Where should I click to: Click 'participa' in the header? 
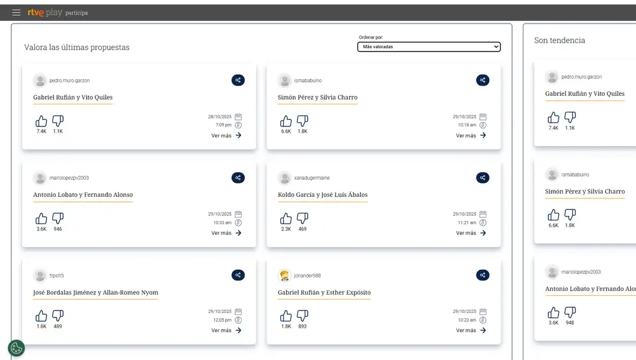pyautogui.click(x=77, y=13)
